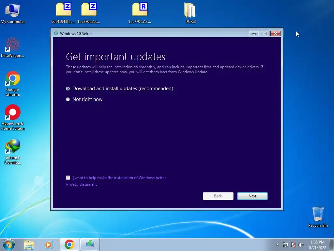Click the Windows Start orb
The height and width of the screenshot is (251, 334).
[x=9, y=244]
